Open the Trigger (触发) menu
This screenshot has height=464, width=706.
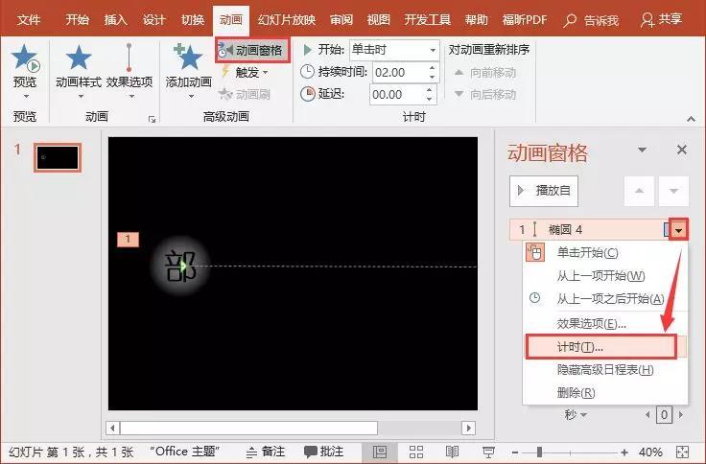pyautogui.click(x=246, y=73)
